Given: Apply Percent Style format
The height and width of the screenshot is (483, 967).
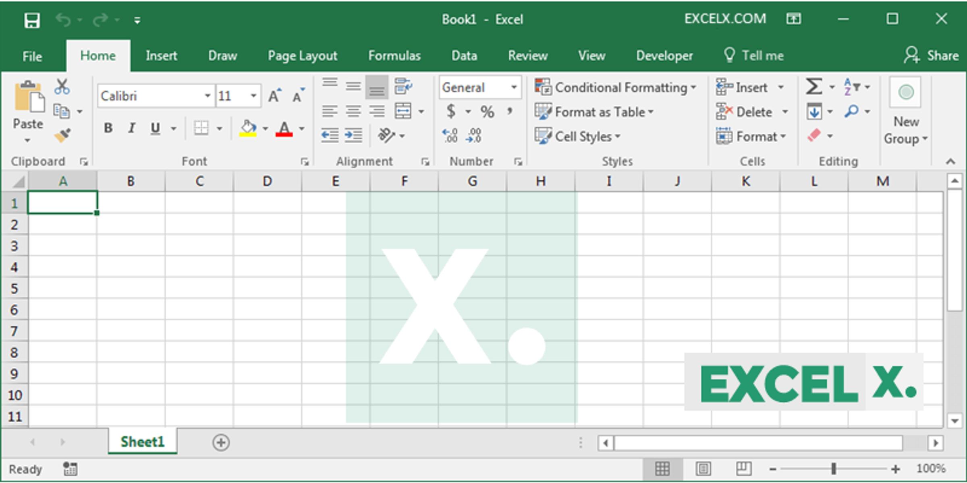Looking at the screenshot, I should 487,111.
